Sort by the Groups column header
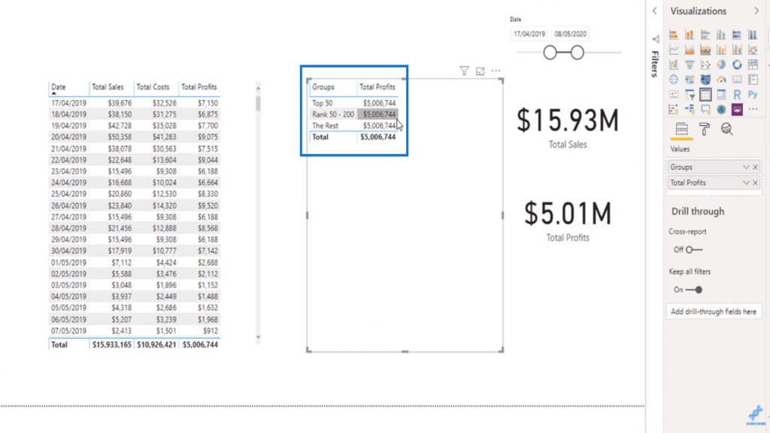Viewport: 770px width, 433px height. click(323, 87)
